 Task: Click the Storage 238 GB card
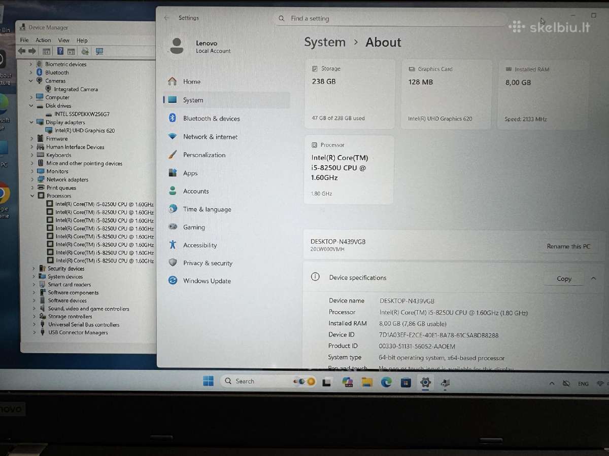350,94
